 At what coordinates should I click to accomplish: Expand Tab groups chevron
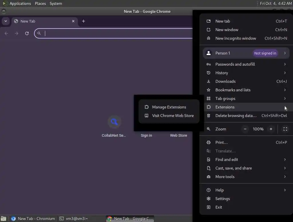[x=285, y=99]
